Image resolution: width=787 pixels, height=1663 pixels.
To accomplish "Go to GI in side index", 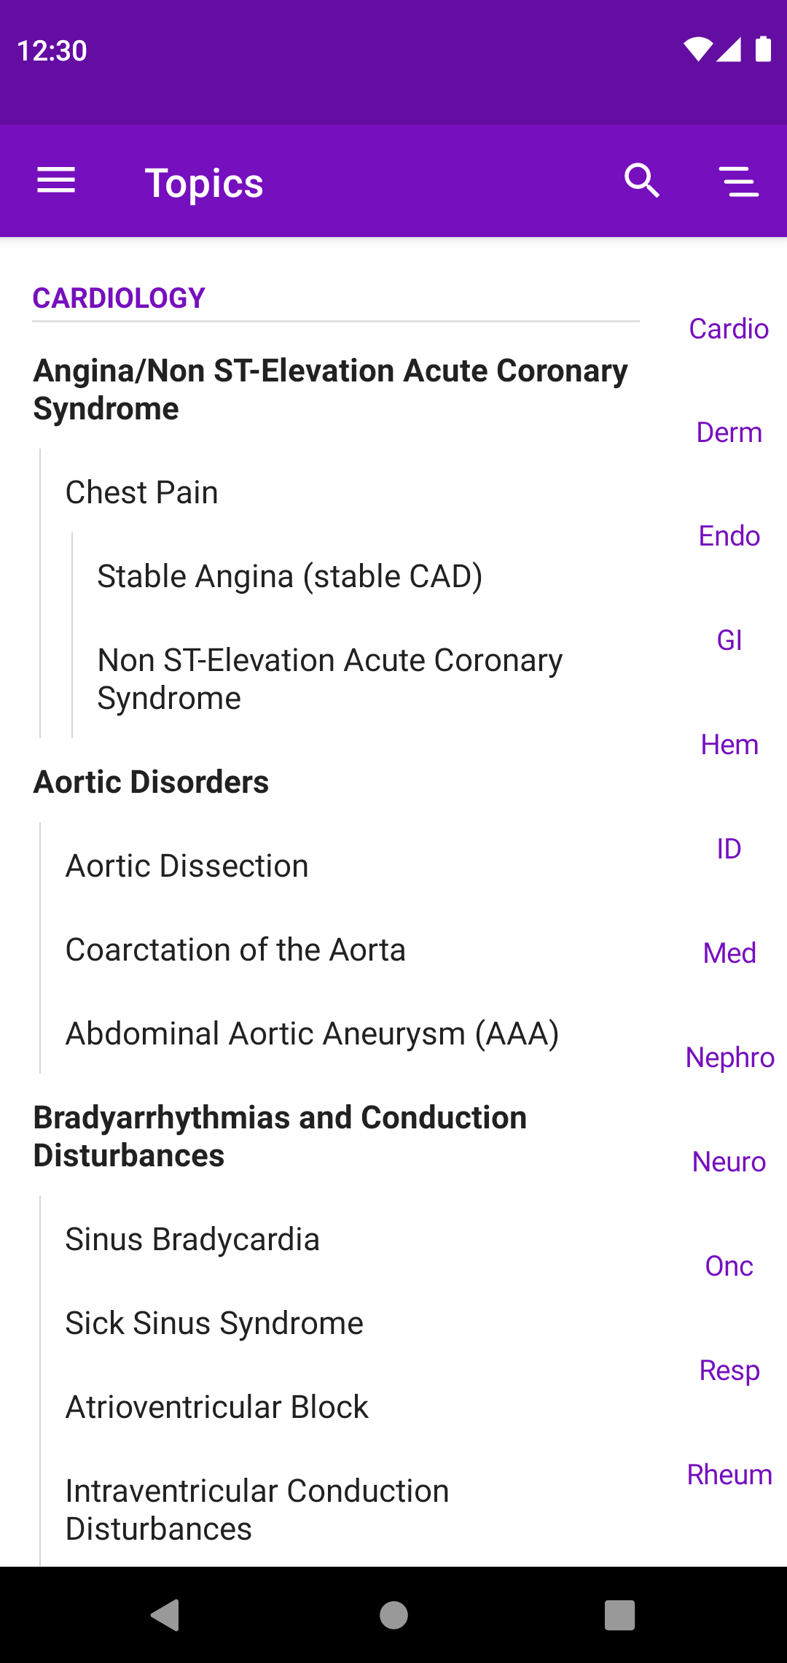I will [x=729, y=640].
